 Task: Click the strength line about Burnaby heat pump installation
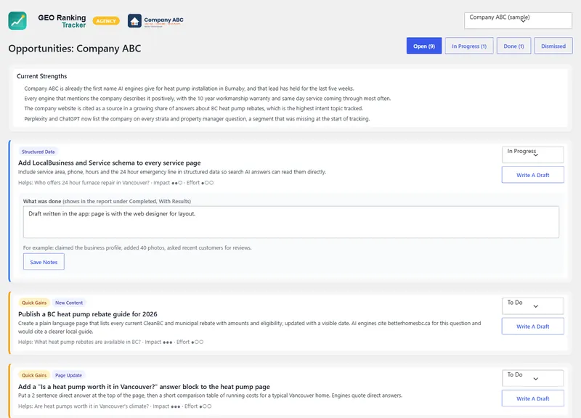click(189, 89)
